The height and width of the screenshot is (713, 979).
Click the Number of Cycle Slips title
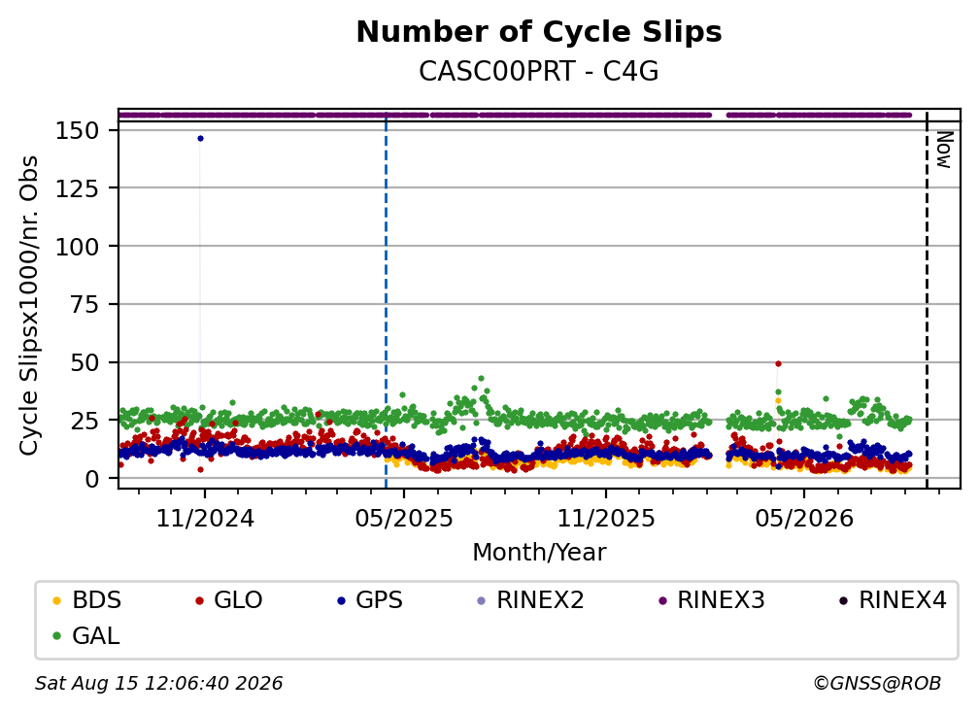[539, 32]
